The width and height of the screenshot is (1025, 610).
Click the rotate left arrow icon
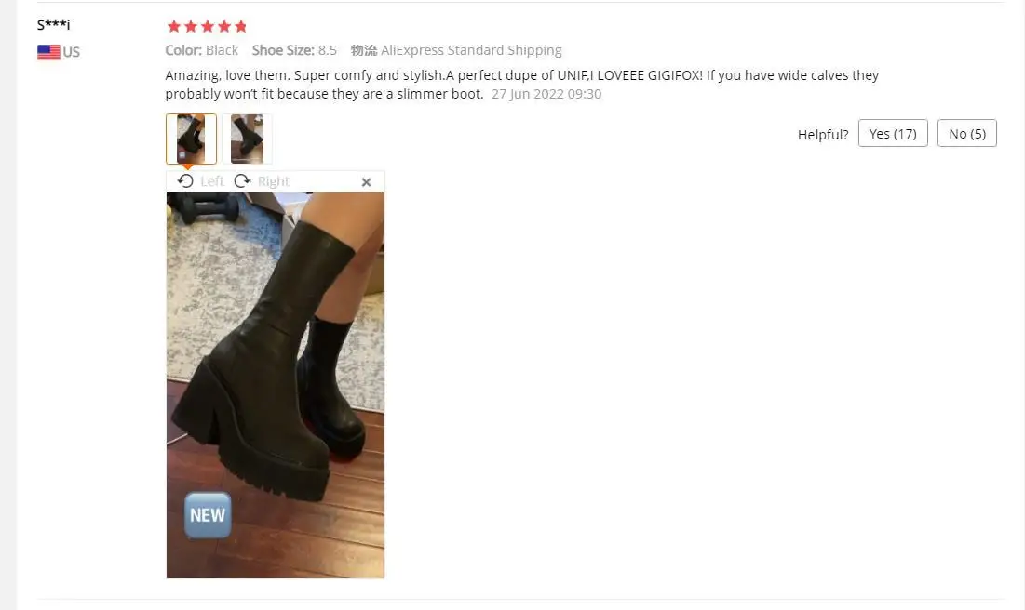[185, 181]
